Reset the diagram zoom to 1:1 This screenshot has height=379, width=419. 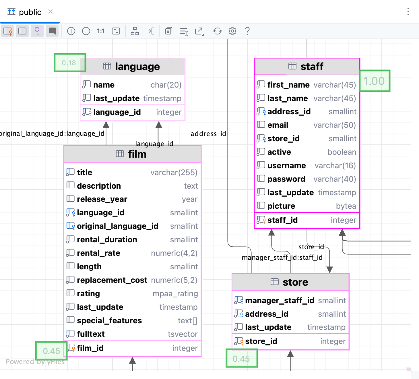101,31
